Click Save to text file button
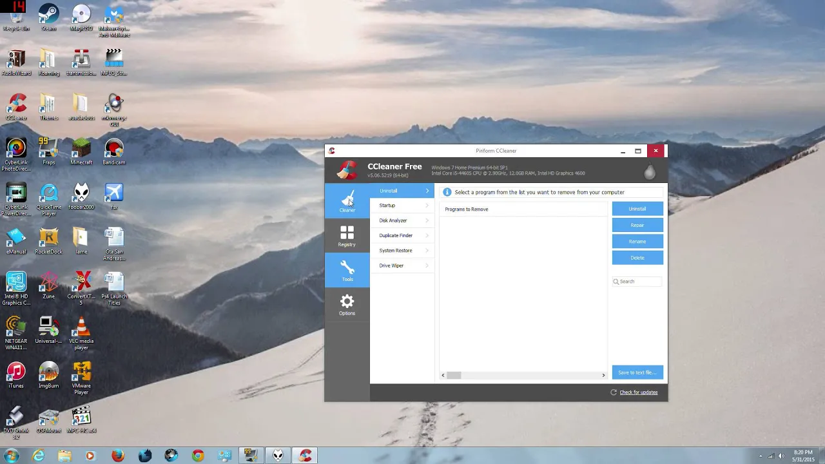Viewport: 825px width, 464px height. click(637, 372)
